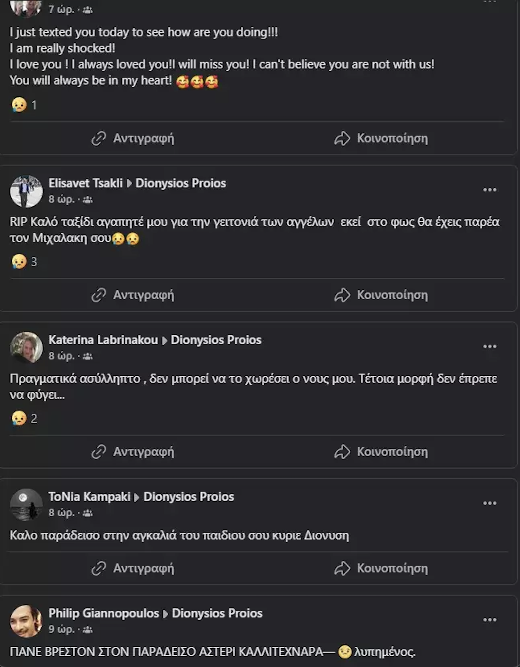The height and width of the screenshot is (667, 520).
Task: Click the crying reaction on the top post
Action: click(x=19, y=105)
